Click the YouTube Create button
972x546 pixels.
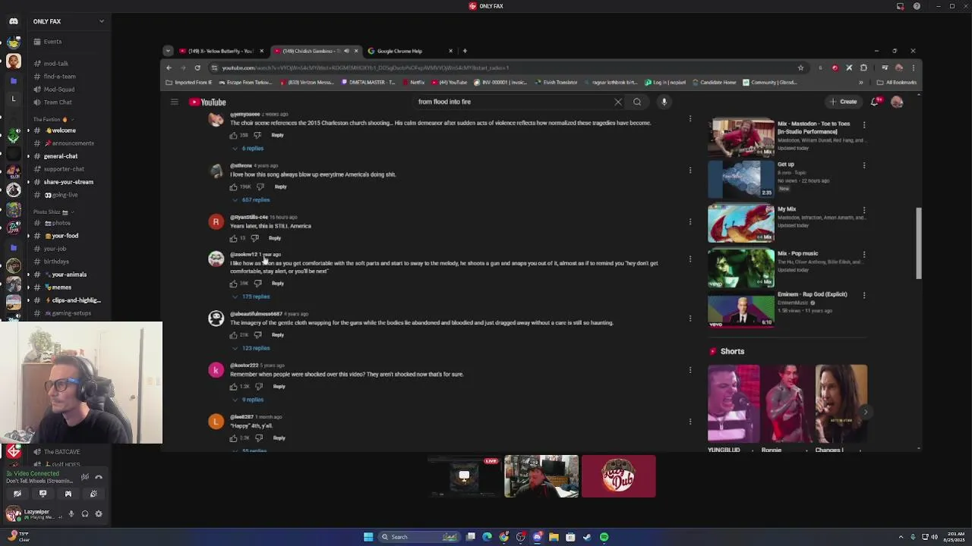click(x=844, y=102)
